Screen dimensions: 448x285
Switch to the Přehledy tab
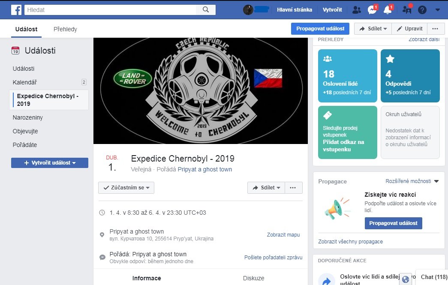[65, 29]
